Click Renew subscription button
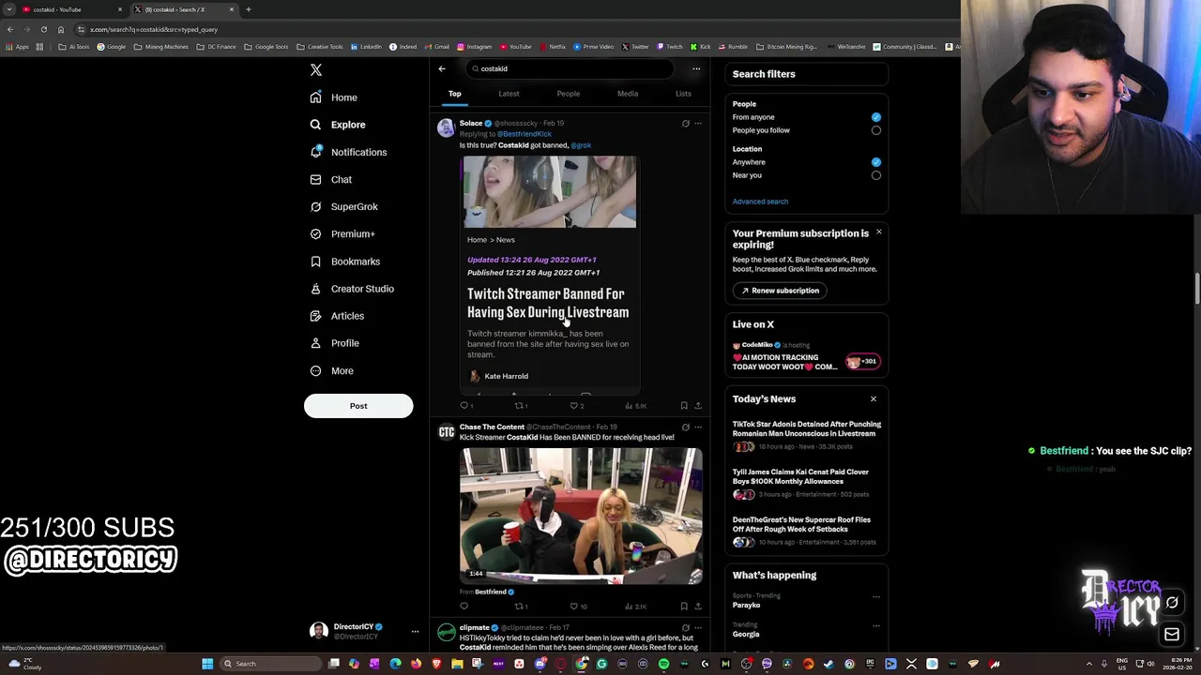 click(x=780, y=291)
